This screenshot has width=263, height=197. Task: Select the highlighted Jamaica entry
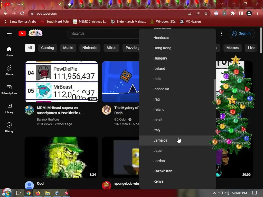point(178,140)
